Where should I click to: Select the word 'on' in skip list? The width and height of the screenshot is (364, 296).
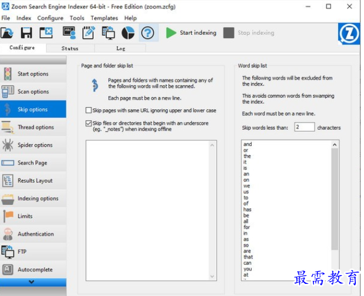tap(247, 180)
